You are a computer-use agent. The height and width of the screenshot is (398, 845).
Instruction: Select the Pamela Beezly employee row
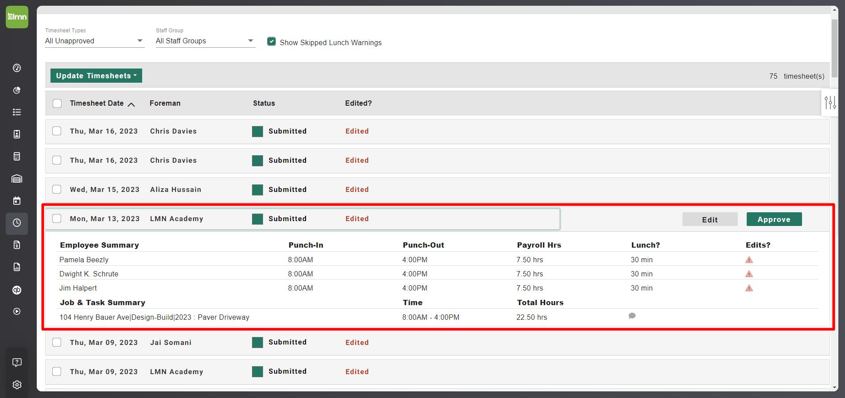(438, 260)
